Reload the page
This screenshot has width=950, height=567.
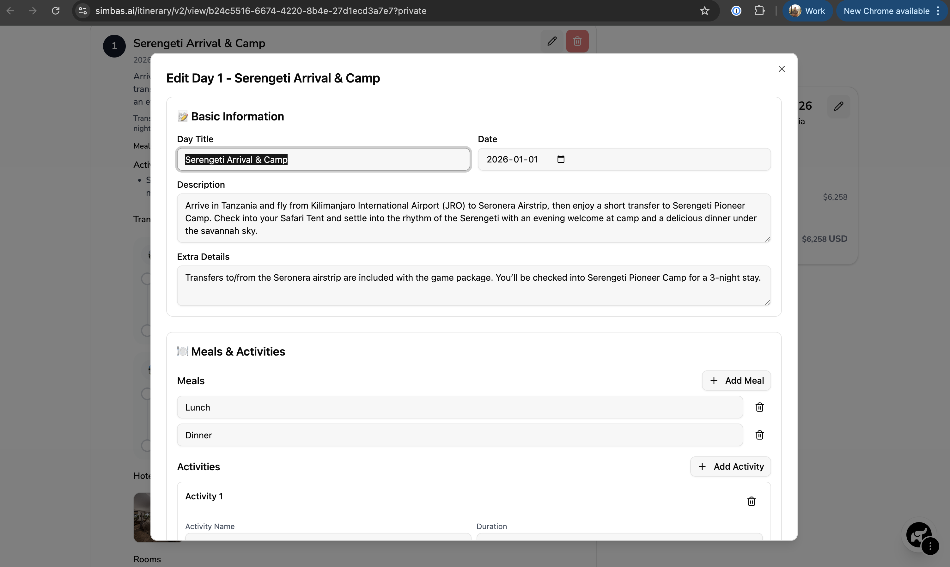coord(56,11)
